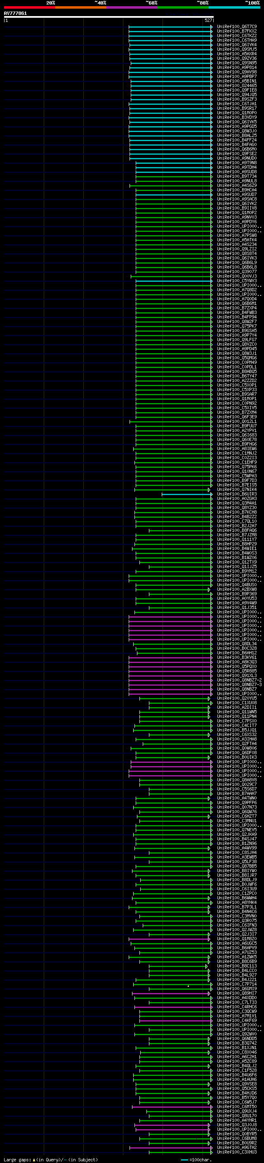The height and width of the screenshot is (1163, 264).
Task: Select hit label UniRef100_B0C328
Action: click(237, 648)
